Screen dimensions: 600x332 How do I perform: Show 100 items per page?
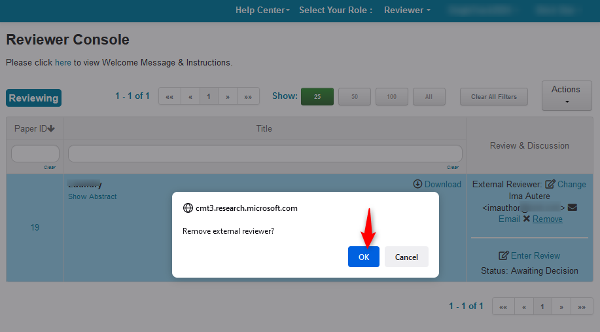[x=391, y=96]
